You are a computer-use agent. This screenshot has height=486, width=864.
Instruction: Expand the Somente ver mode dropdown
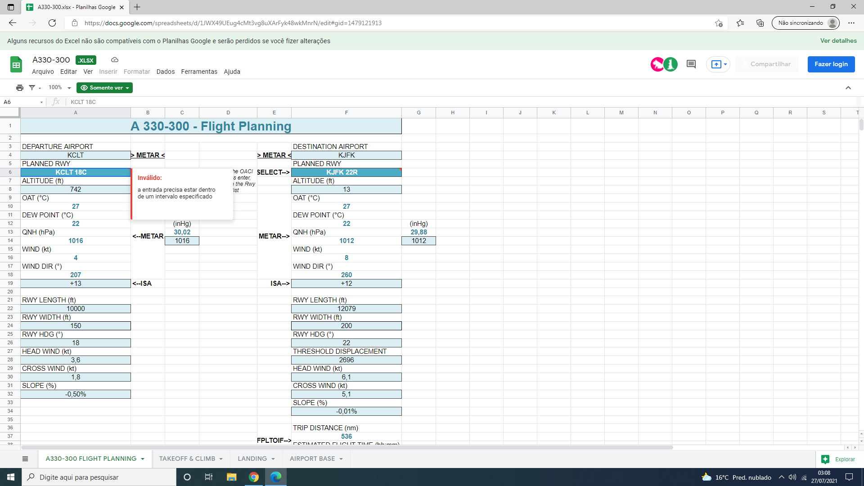[104, 88]
